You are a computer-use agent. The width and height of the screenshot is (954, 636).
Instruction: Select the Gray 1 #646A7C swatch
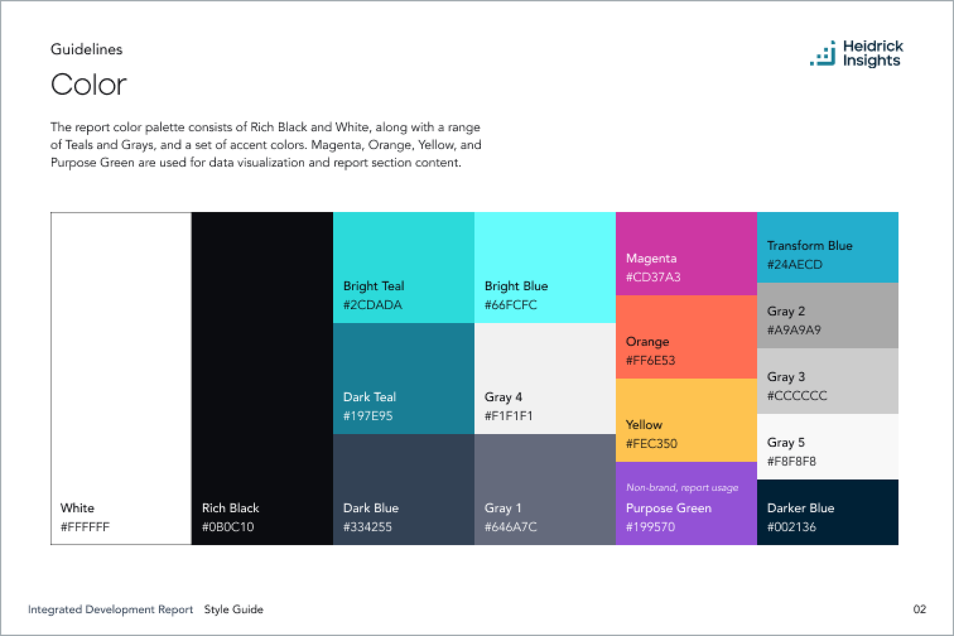(544, 489)
